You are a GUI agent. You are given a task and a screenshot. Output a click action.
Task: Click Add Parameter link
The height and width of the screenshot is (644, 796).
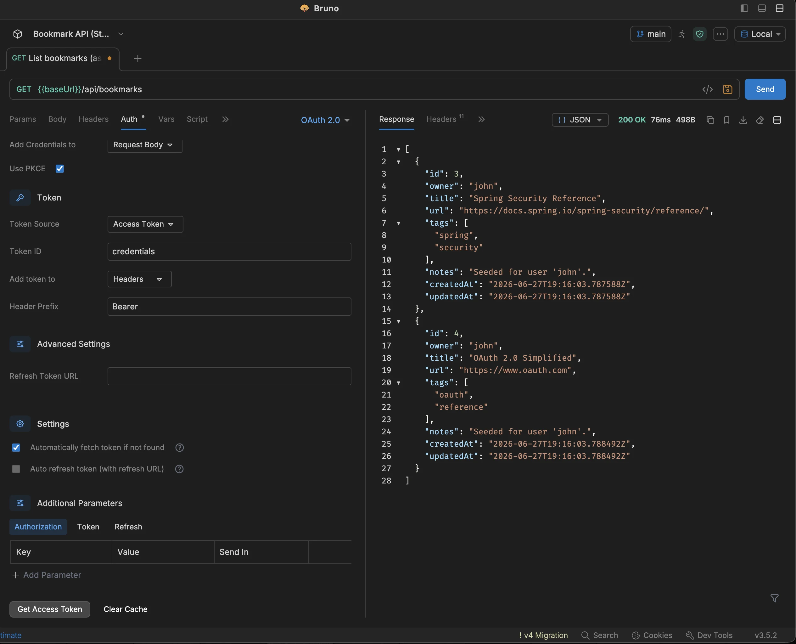click(x=47, y=575)
